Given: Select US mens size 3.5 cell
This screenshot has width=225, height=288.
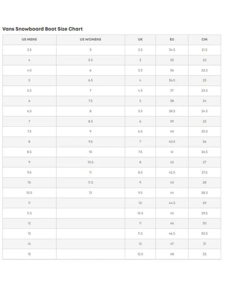Looking at the screenshot, I should click(x=29, y=50).
